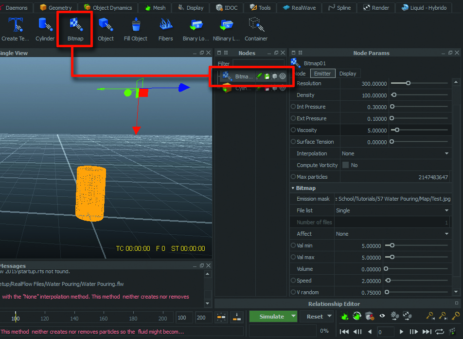Viewport: 463px width, 339px height.
Task: Open the Object Dynamics shelf tab
Action: pyautogui.click(x=108, y=8)
